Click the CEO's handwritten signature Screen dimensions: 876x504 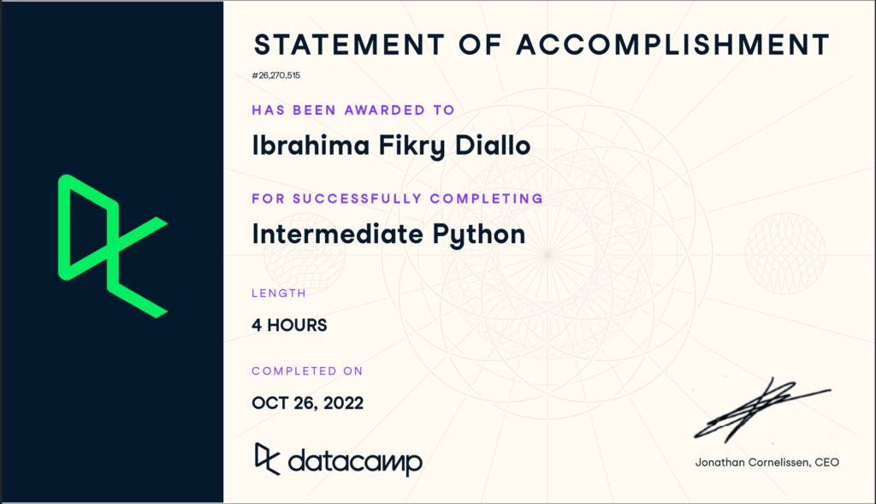(x=758, y=410)
